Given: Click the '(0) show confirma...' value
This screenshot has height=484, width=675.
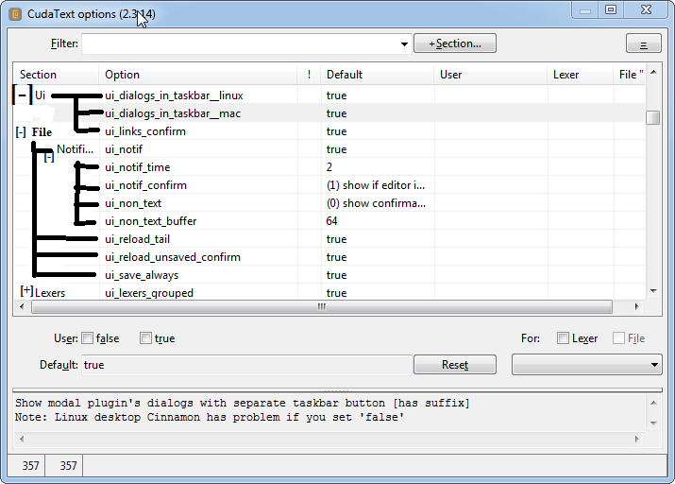Looking at the screenshot, I should coord(376,203).
